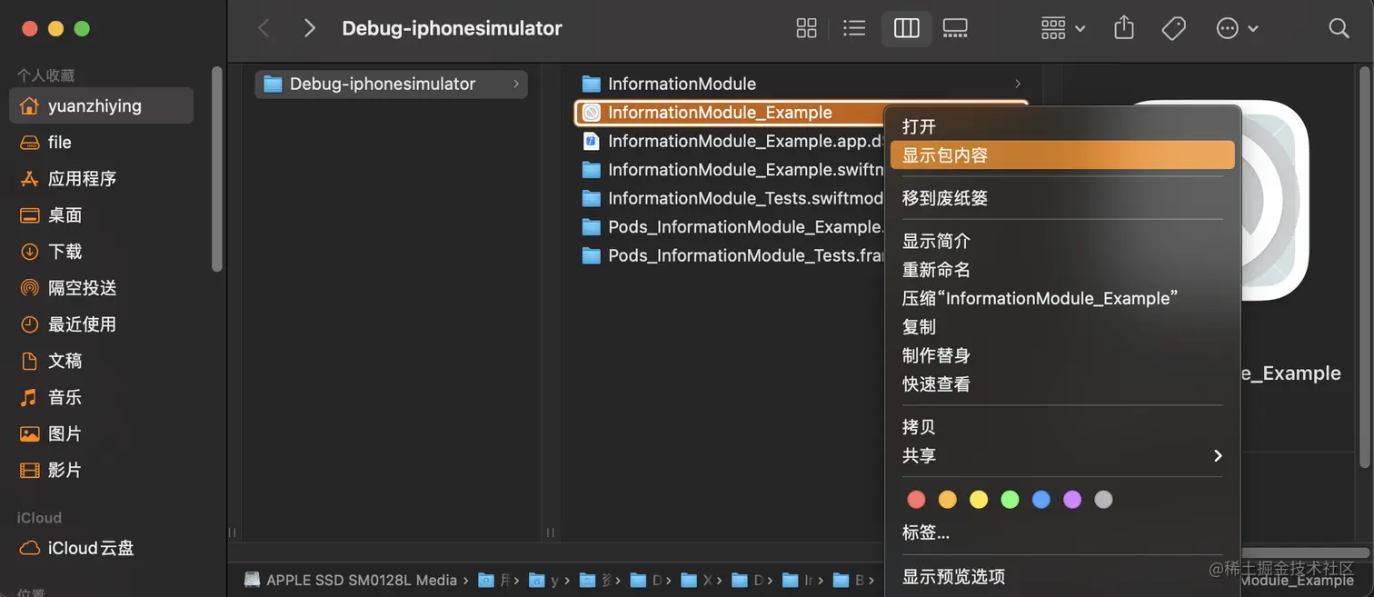Screen dimensions: 1374x597
Task: Open yuanzhiying home in sidebar
Action: [x=101, y=105]
